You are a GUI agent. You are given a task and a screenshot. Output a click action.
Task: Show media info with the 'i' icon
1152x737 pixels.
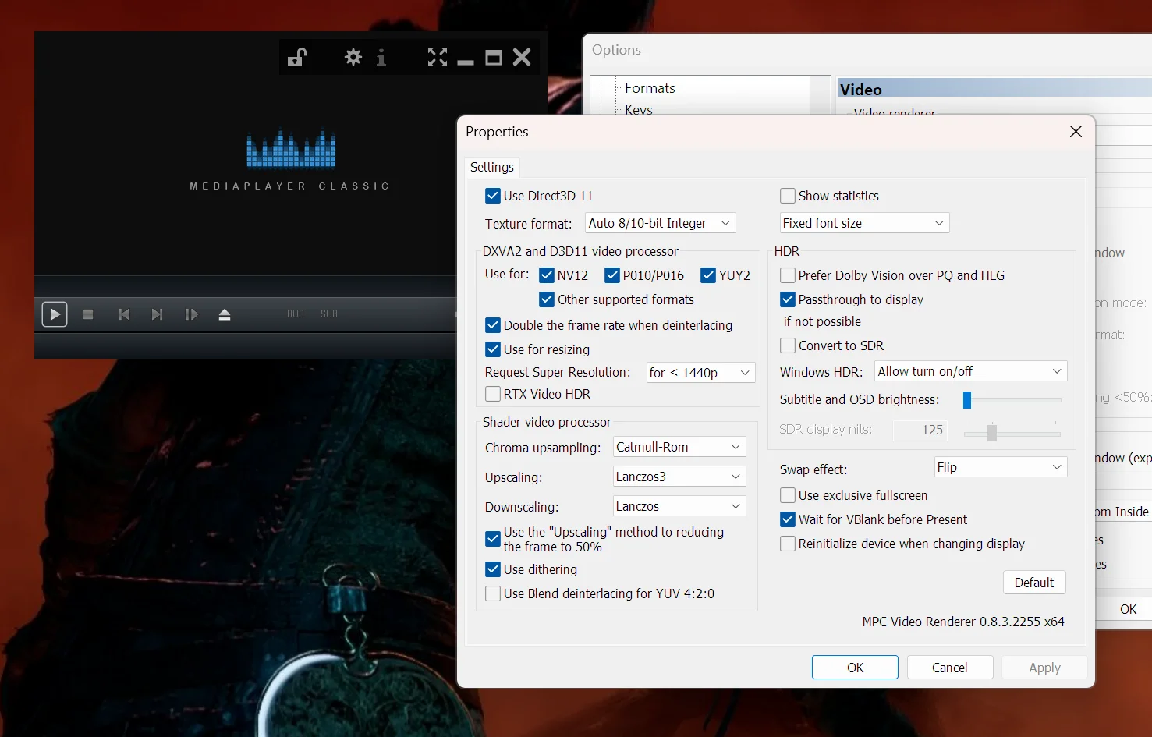381,58
